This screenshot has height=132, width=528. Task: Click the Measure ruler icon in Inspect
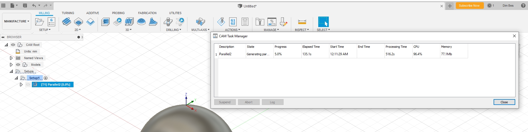pyautogui.click(x=302, y=22)
